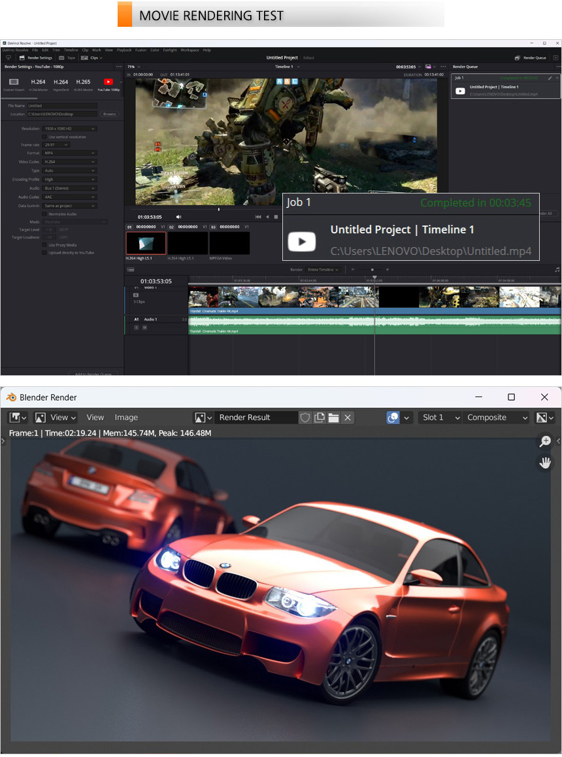Solo the Audio 1 track

(136, 328)
